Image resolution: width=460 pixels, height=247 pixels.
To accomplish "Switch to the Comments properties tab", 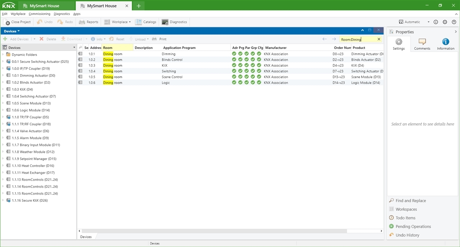I will 422,44.
